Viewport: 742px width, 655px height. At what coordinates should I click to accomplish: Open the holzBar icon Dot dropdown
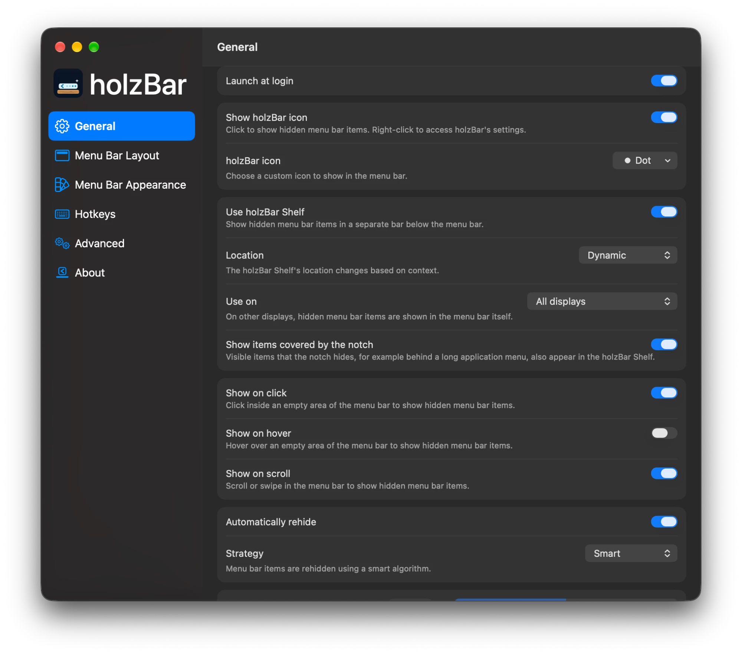click(644, 161)
